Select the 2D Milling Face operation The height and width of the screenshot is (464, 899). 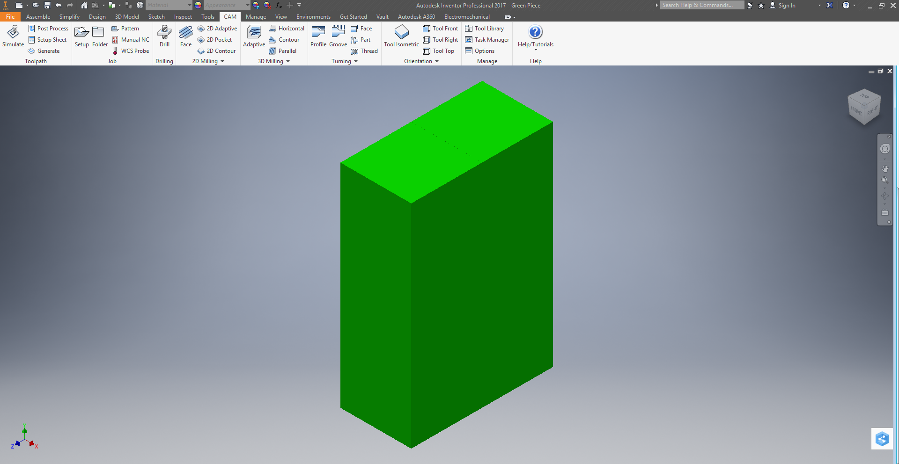click(x=186, y=36)
